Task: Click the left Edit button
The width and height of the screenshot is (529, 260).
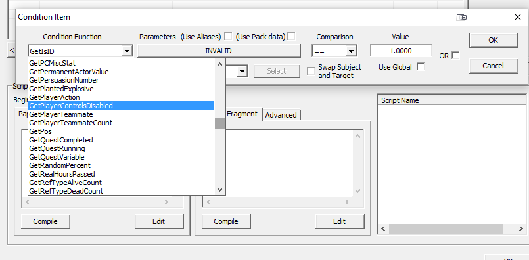Action: pyautogui.click(x=158, y=221)
